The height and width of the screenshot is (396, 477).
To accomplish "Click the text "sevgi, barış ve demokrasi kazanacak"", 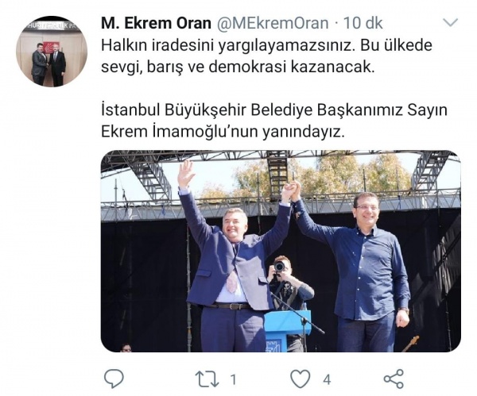I will 237,67.
